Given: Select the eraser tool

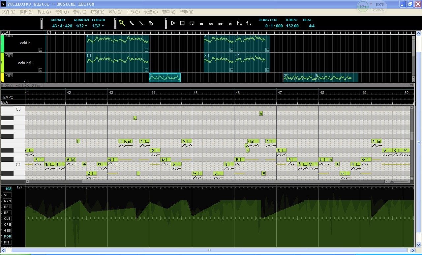Looking at the screenshot, I should click(x=151, y=23).
